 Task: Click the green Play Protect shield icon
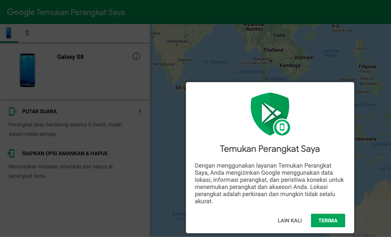pos(270,114)
